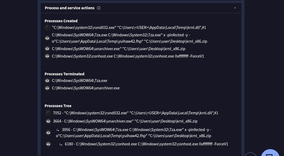
Task: Open the blue chat button at bottom right
Action: pos(270,154)
